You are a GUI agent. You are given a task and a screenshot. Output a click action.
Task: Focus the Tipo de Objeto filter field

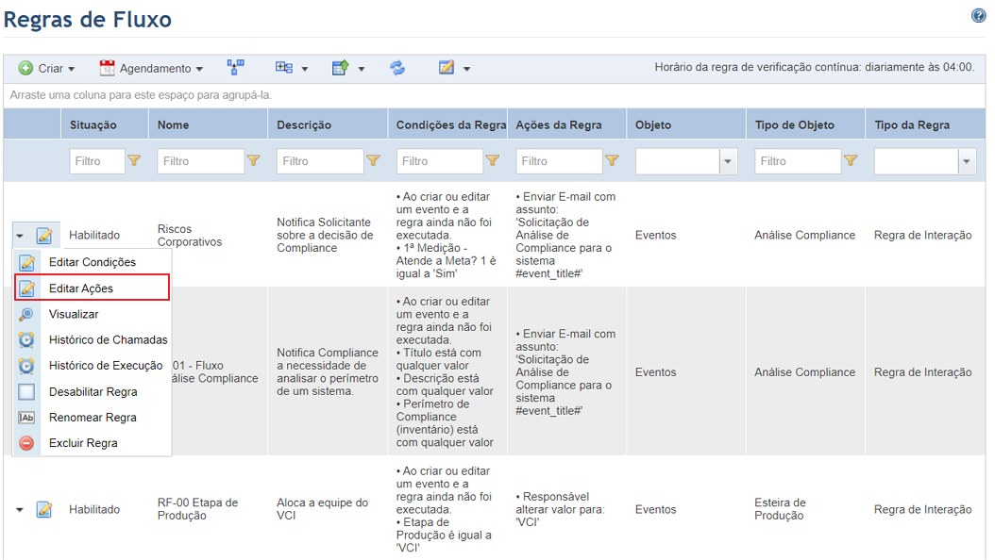[x=798, y=161]
